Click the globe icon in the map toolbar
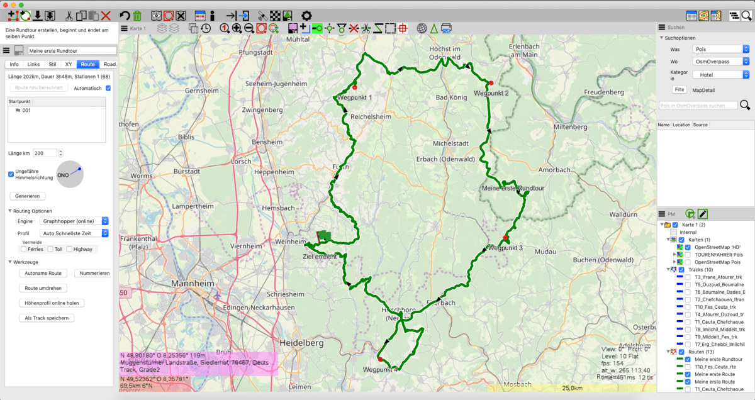The height and width of the screenshot is (400, 755). click(x=422, y=28)
